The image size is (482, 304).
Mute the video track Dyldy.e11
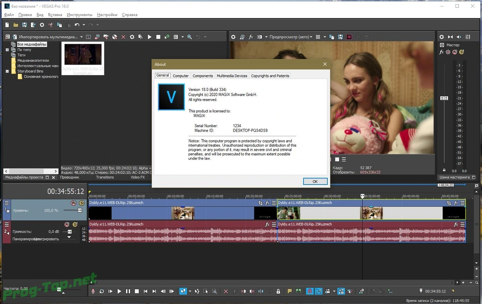coord(74,203)
